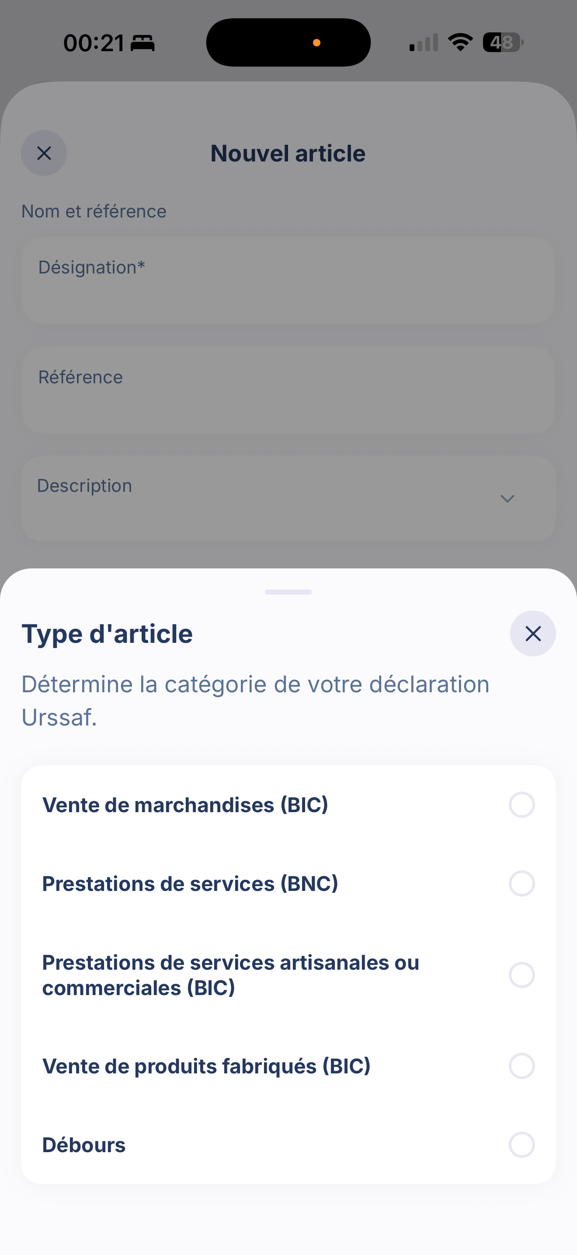The width and height of the screenshot is (577, 1255).
Task: Tap the sleep focus bed icon
Action: point(143,43)
